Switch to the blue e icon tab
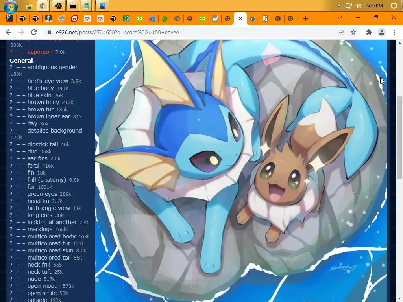The image size is (403, 302). 252,18
